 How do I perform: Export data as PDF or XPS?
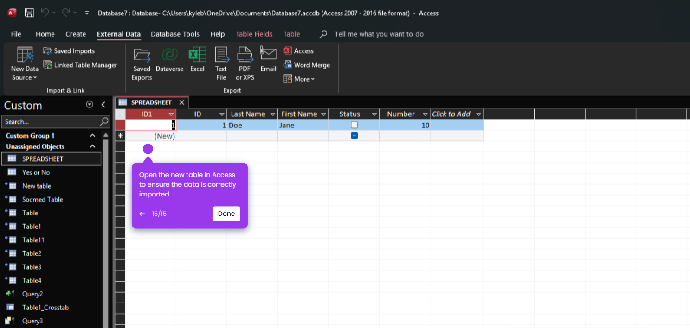coord(245,63)
